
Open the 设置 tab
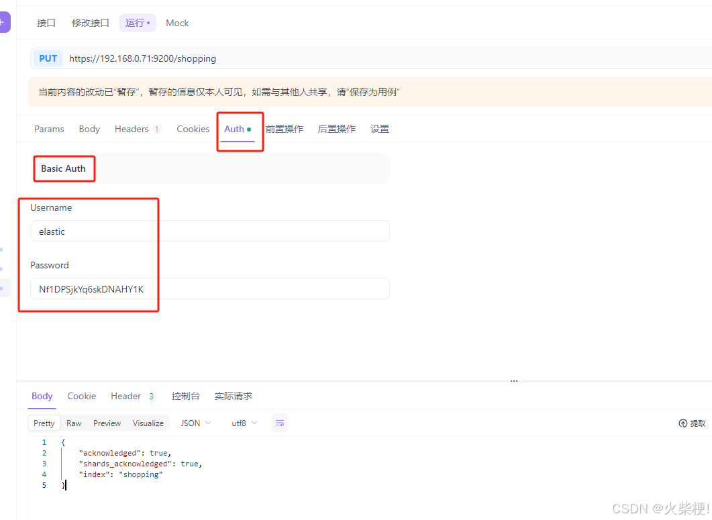380,129
